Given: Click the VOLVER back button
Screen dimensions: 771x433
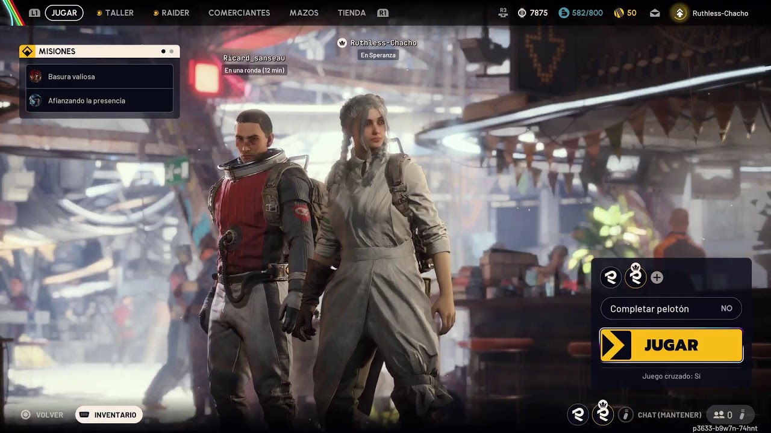Looking at the screenshot, I should 42,415.
